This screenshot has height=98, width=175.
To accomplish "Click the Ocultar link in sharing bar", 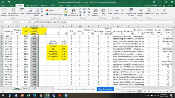I will point(118,89).
